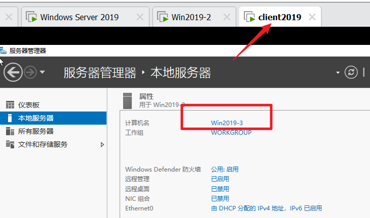Viewport: 370px width, 218px height.
Task: Open firewall setting 公用: 启用
Action: pyautogui.click(x=225, y=170)
